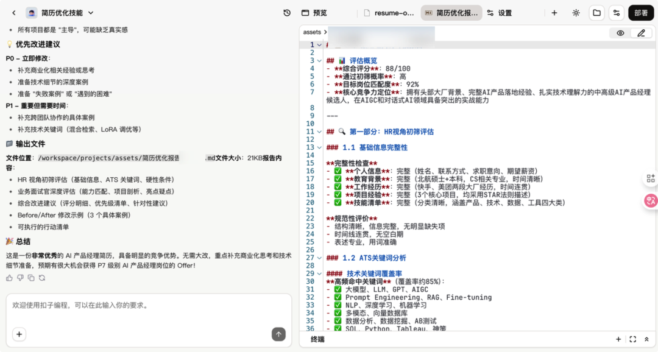Add an attachment with the chat plus button
The height and width of the screenshot is (352, 658).
(19, 334)
